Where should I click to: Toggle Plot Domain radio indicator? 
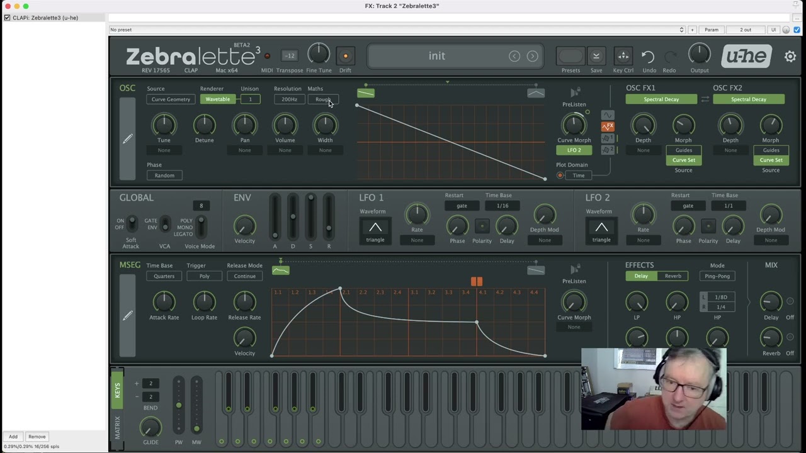[x=560, y=176]
